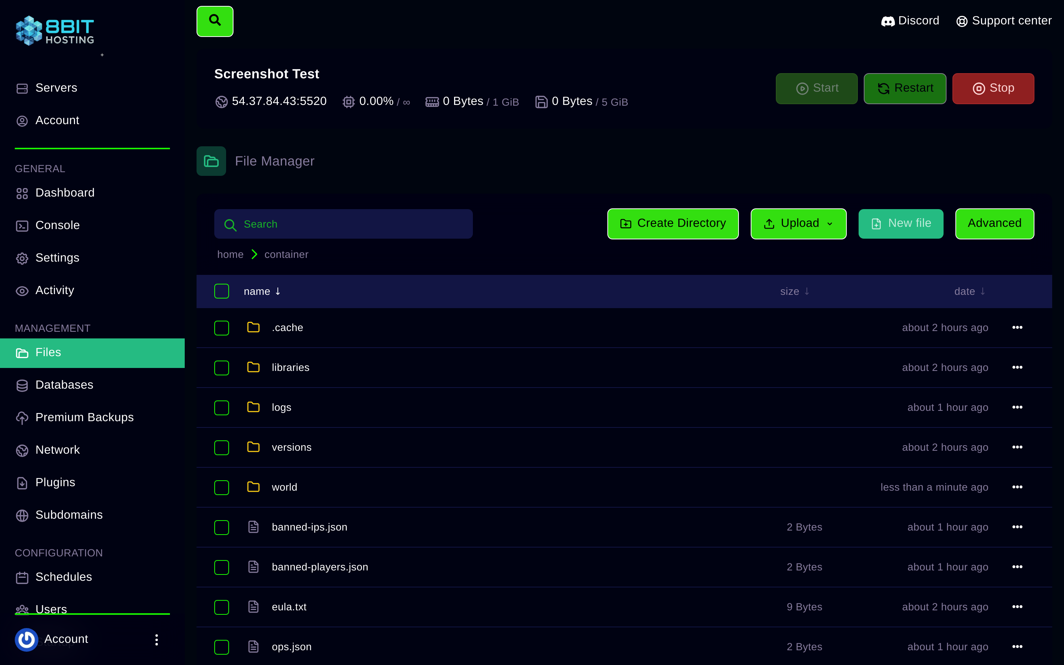Focus the file Search field

click(343, 224)
